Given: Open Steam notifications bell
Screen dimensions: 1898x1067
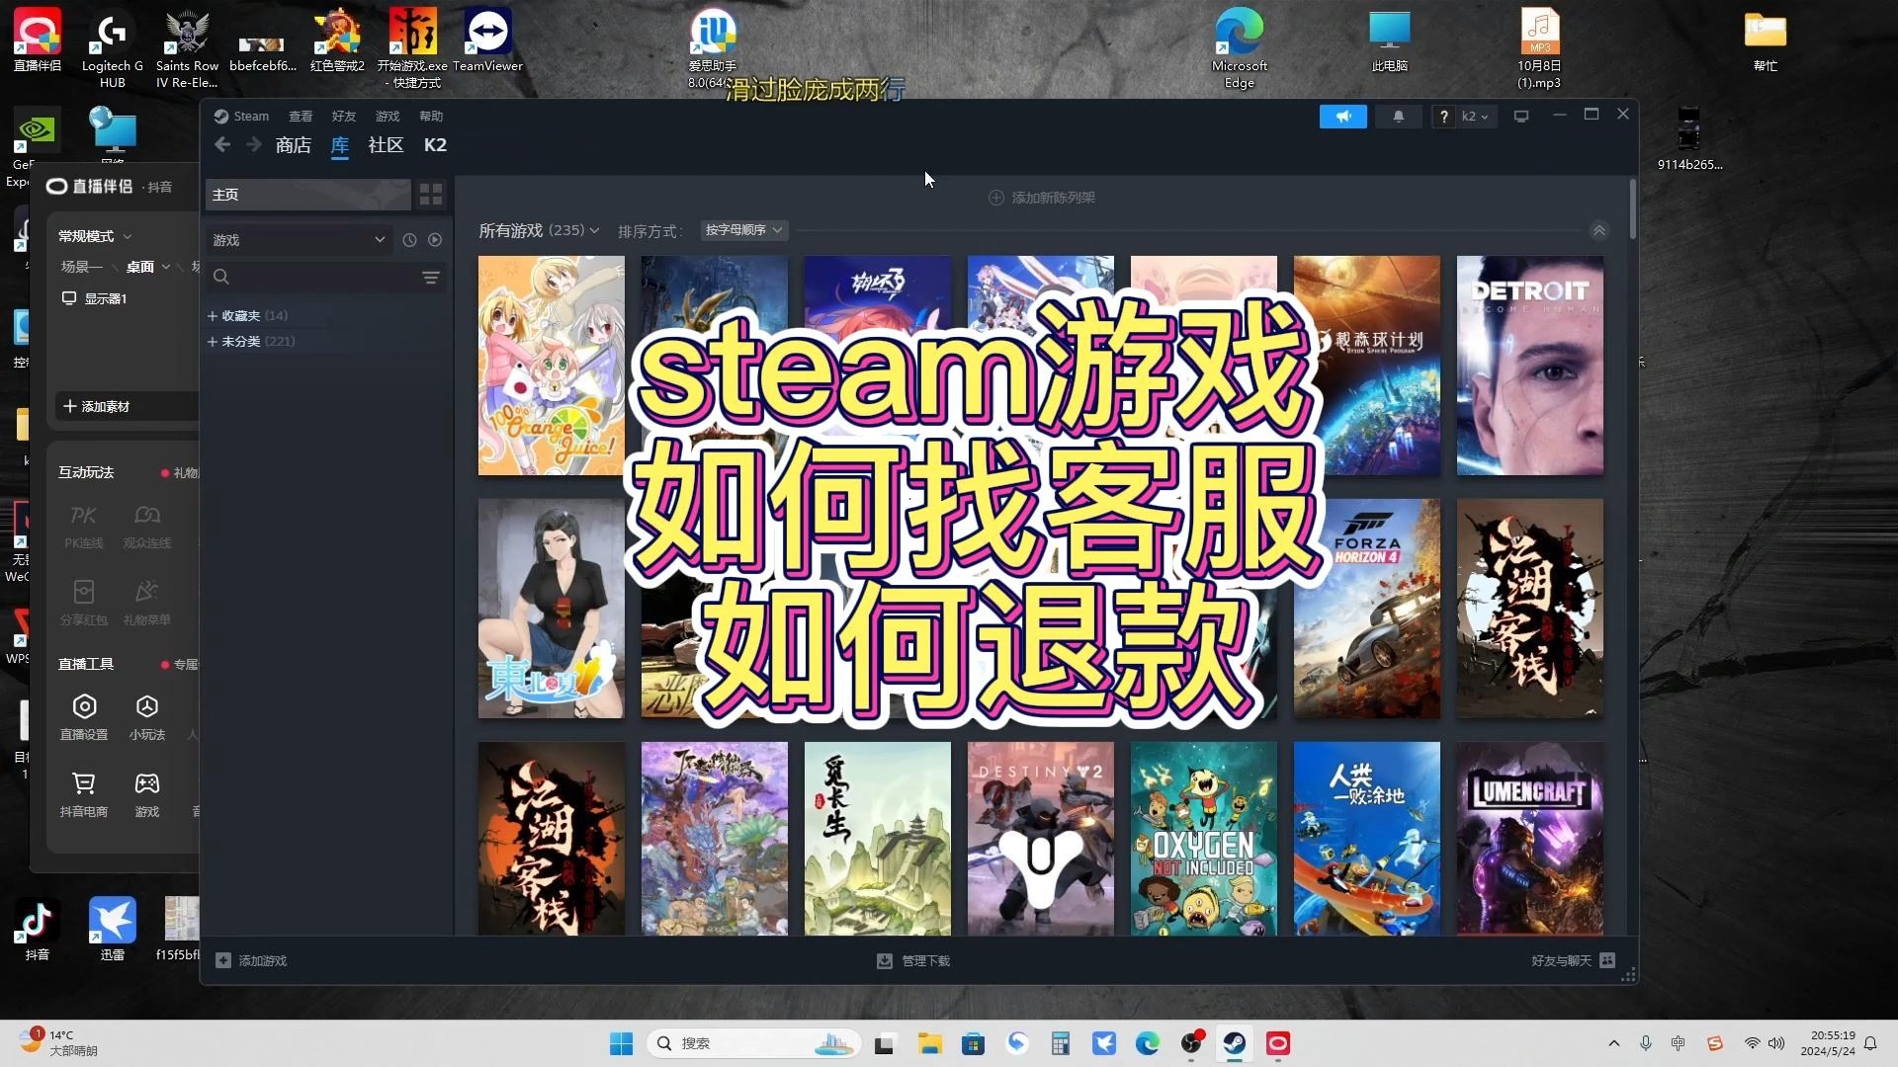Looking at the screenshot, I should tap(1398, 117).
